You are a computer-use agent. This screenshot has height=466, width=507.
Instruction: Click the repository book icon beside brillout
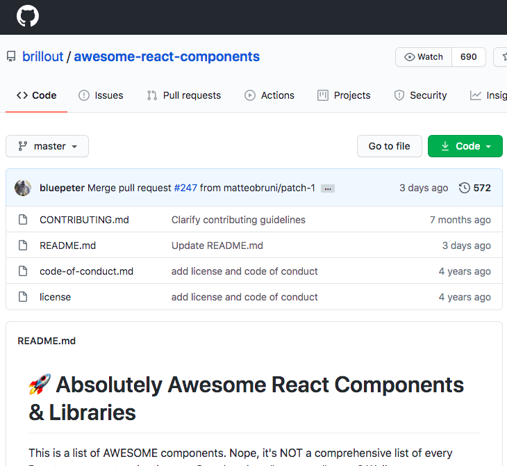pyautogui.click(x=11, y=56)
